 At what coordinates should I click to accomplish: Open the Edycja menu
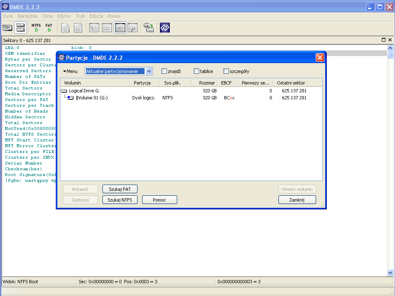coord(96,16)
